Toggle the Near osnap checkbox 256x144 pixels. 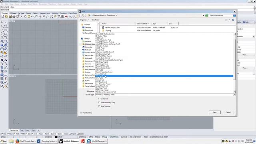[8, 134]
